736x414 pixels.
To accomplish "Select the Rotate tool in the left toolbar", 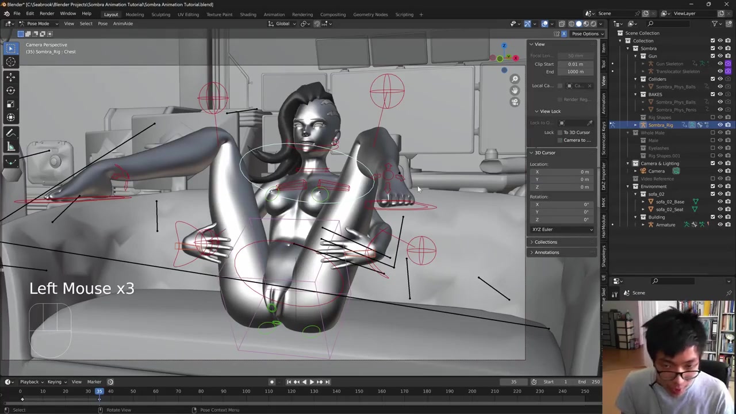I will pos(10,90).
